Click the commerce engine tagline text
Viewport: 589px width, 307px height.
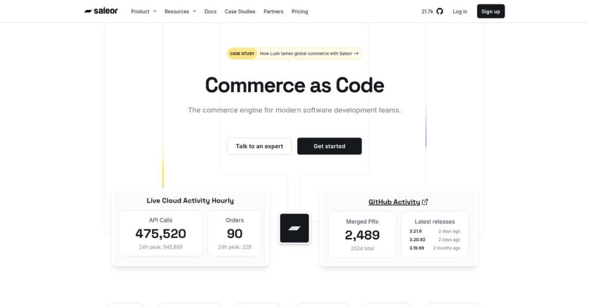point(294,110)
